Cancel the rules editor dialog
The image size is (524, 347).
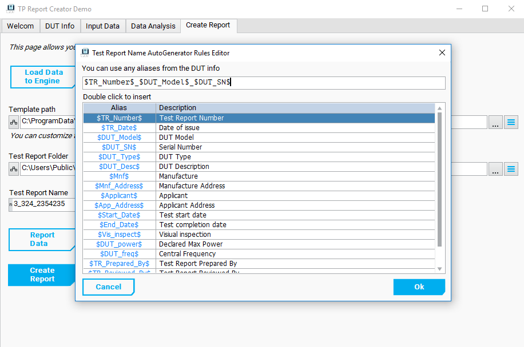(108, 287)
